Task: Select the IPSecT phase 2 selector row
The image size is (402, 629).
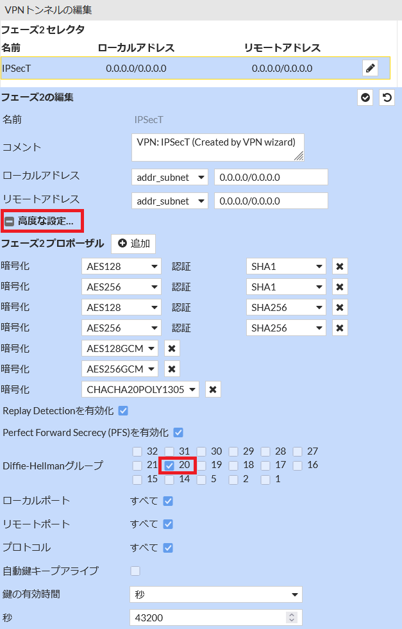Action: click(x=196, y=68)
